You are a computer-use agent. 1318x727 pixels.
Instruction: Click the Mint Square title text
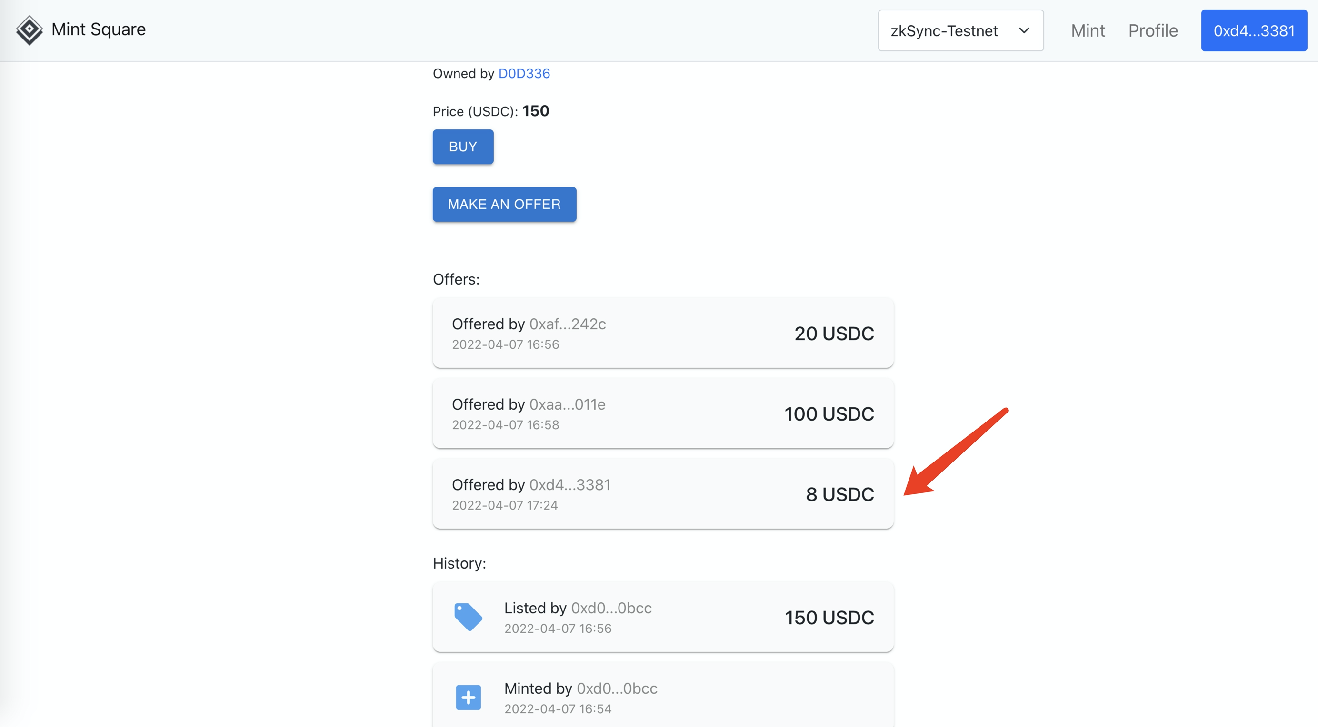pyautogui.click(x=98, y=29)
